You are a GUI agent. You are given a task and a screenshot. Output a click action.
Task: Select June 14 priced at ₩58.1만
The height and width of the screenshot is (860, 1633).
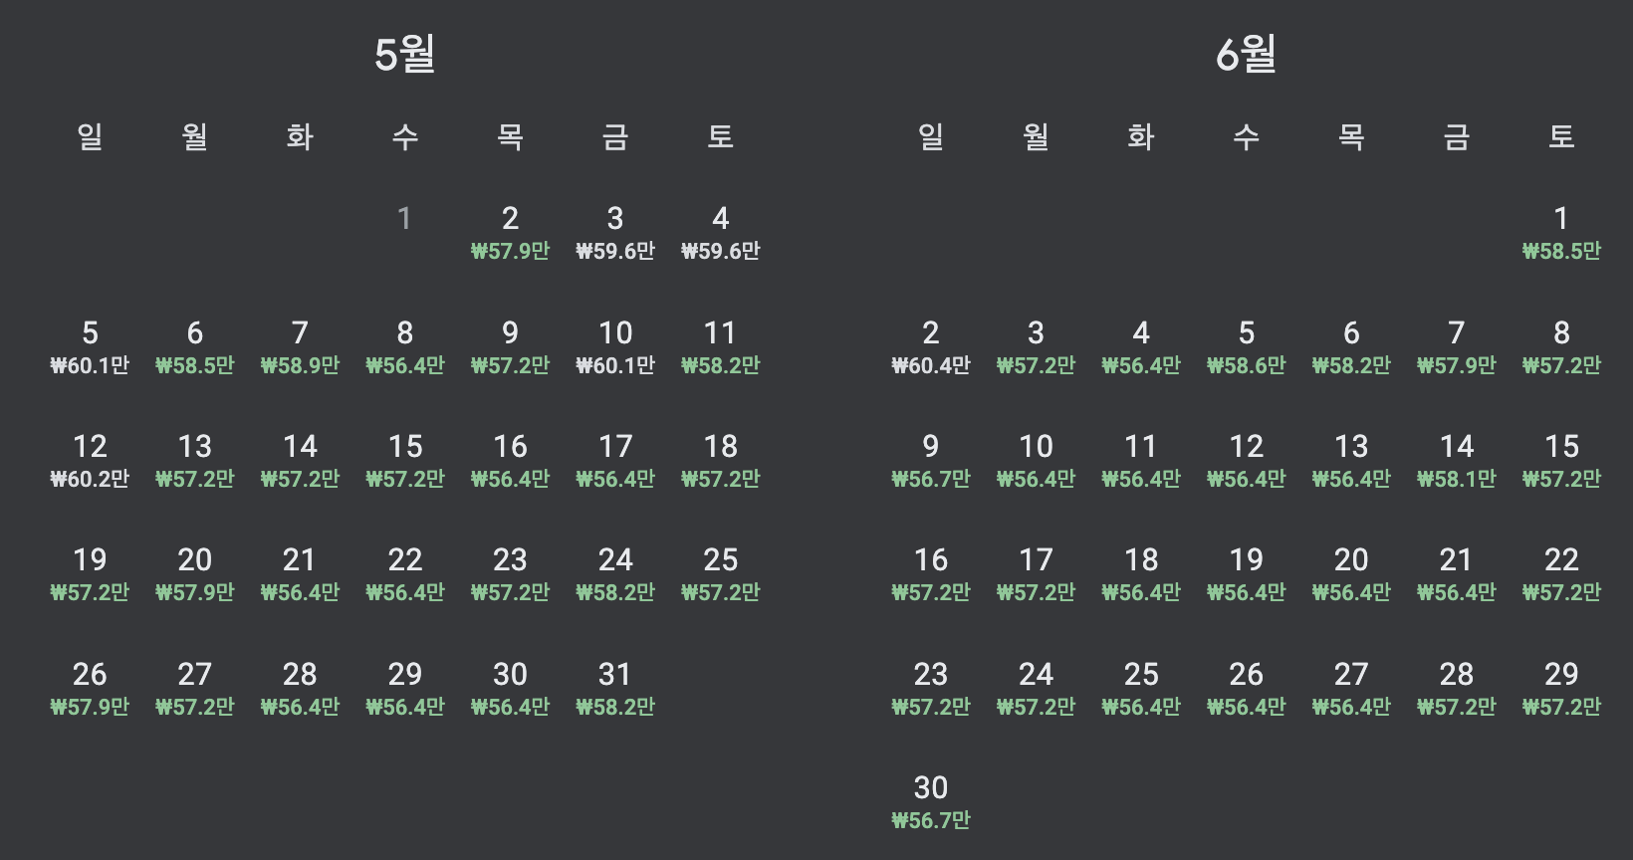1456,461
